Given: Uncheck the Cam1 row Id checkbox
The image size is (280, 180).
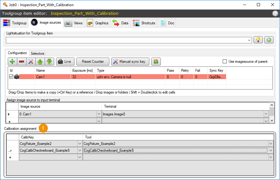Looking at the screenshot, I should click(11, 77).
